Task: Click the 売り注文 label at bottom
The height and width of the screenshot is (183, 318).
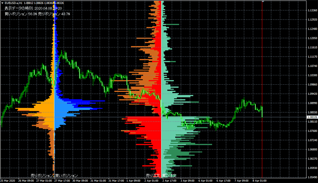Action: coord(153,175)
